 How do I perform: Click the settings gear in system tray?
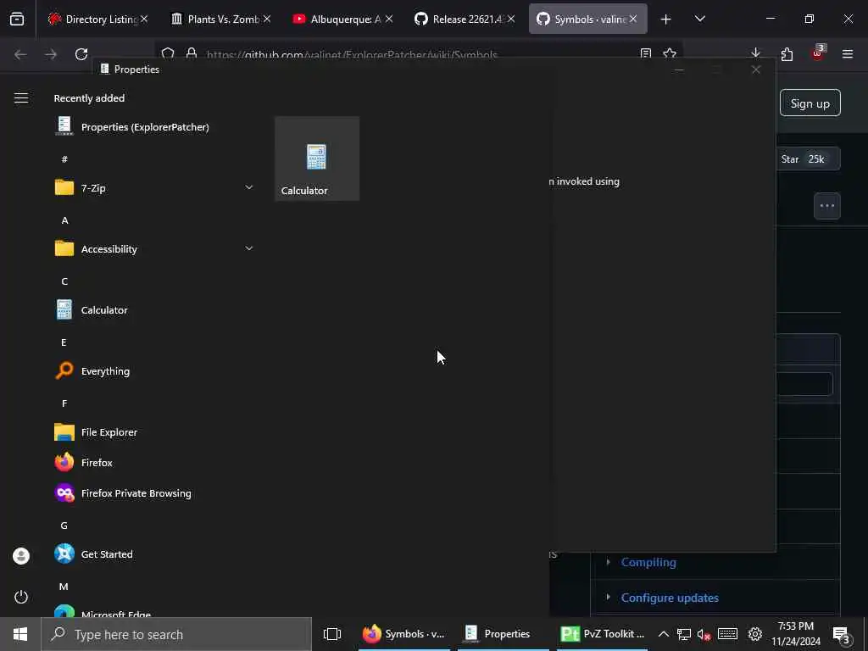point(755,634)
